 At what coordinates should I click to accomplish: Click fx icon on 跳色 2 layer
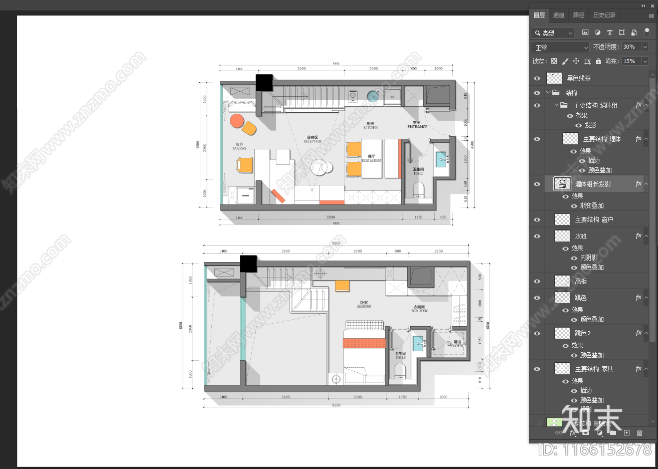click(638, 333)
